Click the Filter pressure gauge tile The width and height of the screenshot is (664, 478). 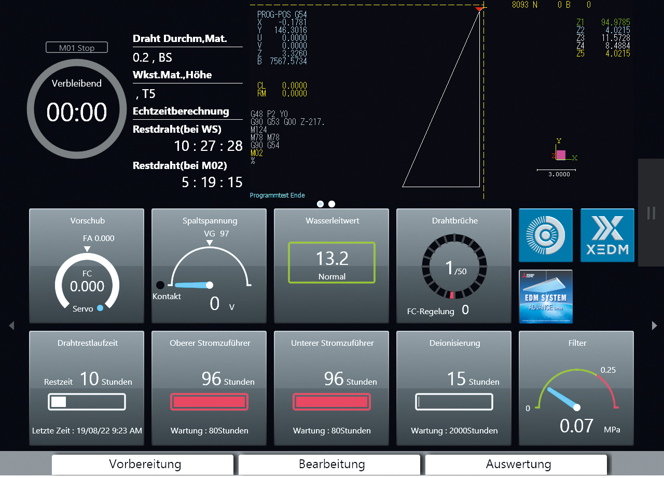coord(576,388)
